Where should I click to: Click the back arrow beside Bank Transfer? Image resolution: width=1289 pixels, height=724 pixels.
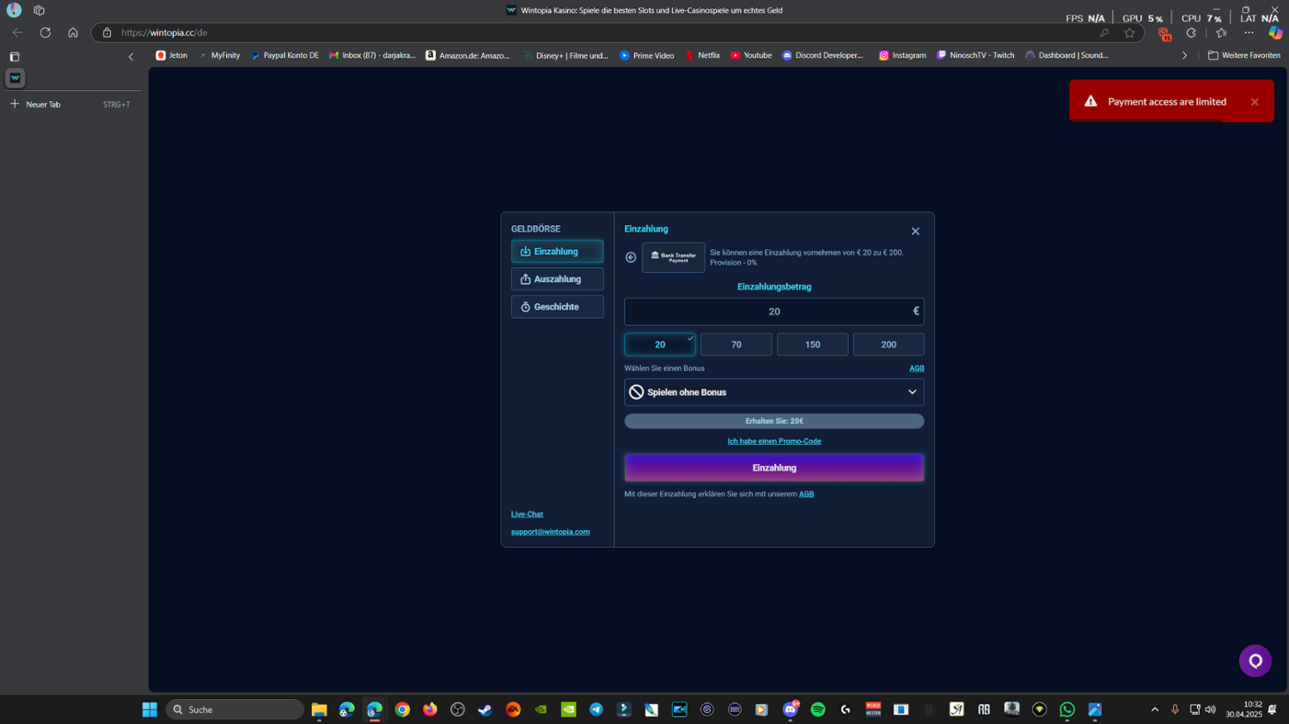[x=631, y=258]
